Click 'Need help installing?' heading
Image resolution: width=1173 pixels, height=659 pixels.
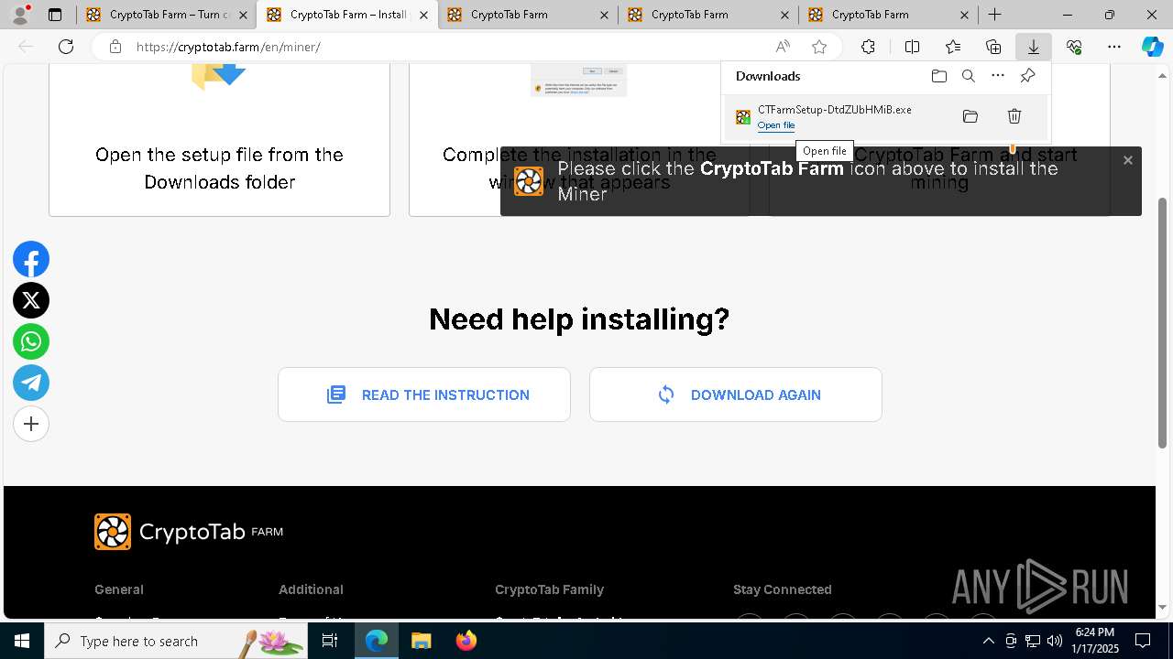(579, 319)
